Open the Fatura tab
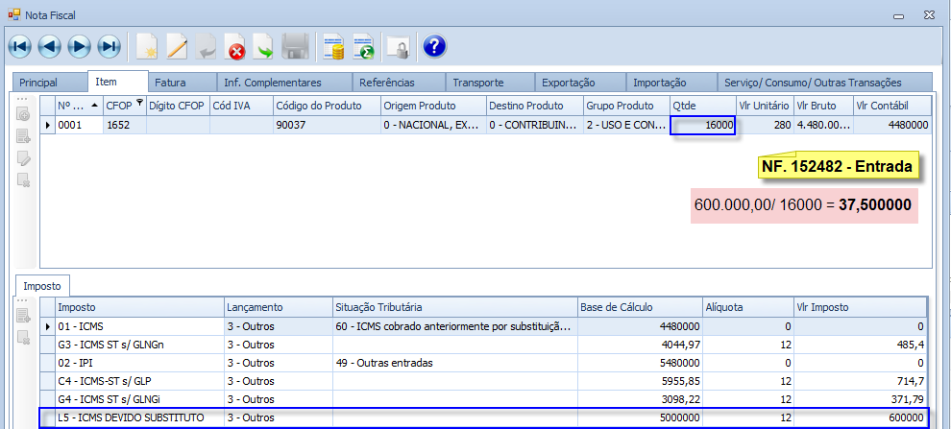 pos(183,83)
